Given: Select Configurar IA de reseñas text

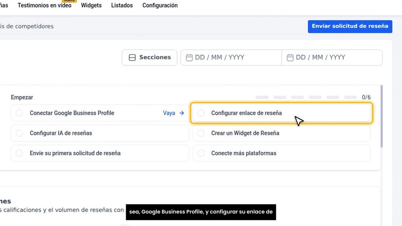Looking at the screenshot, I should (61, 133).
